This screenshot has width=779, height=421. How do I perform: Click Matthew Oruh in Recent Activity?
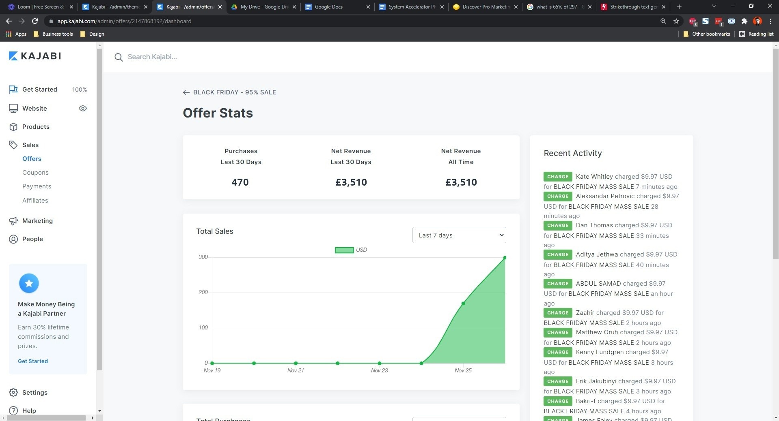[x=597, y=332]
